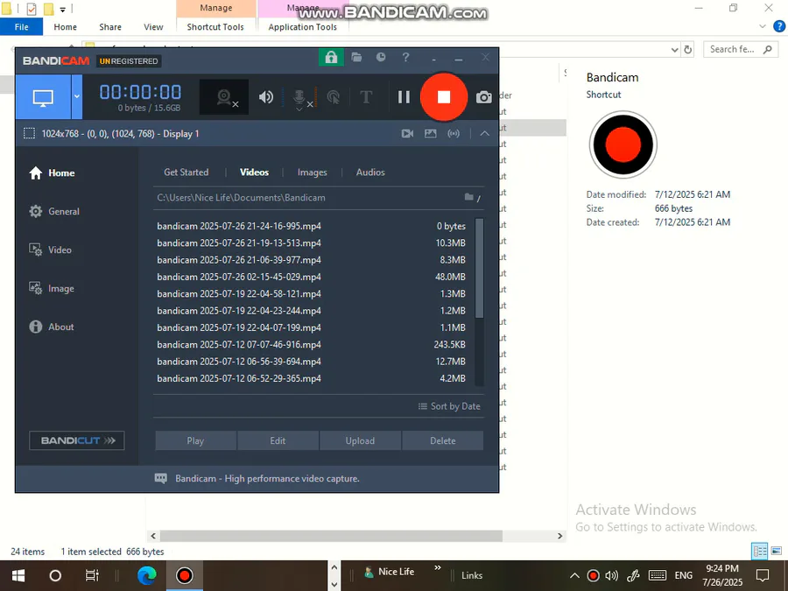Open Video settings in sidebar
The width and height of the screenshot is (788, 591).
[50, 250]
